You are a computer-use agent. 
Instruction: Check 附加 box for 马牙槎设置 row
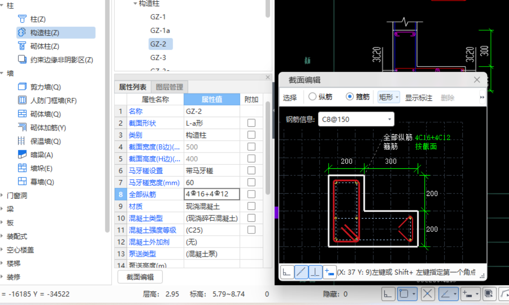(251, 171)
